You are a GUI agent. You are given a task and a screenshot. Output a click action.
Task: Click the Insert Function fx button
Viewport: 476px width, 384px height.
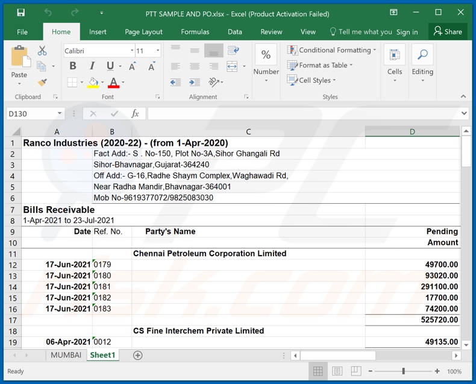135,113
